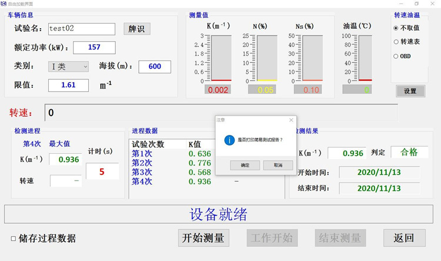Click the 转速 display field
This screenshot has height=261, width=441.
point(221,113)
